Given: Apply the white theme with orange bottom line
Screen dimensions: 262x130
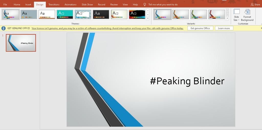Looking at the screenshot, I should pyautogui.click(x=47, y=14).
